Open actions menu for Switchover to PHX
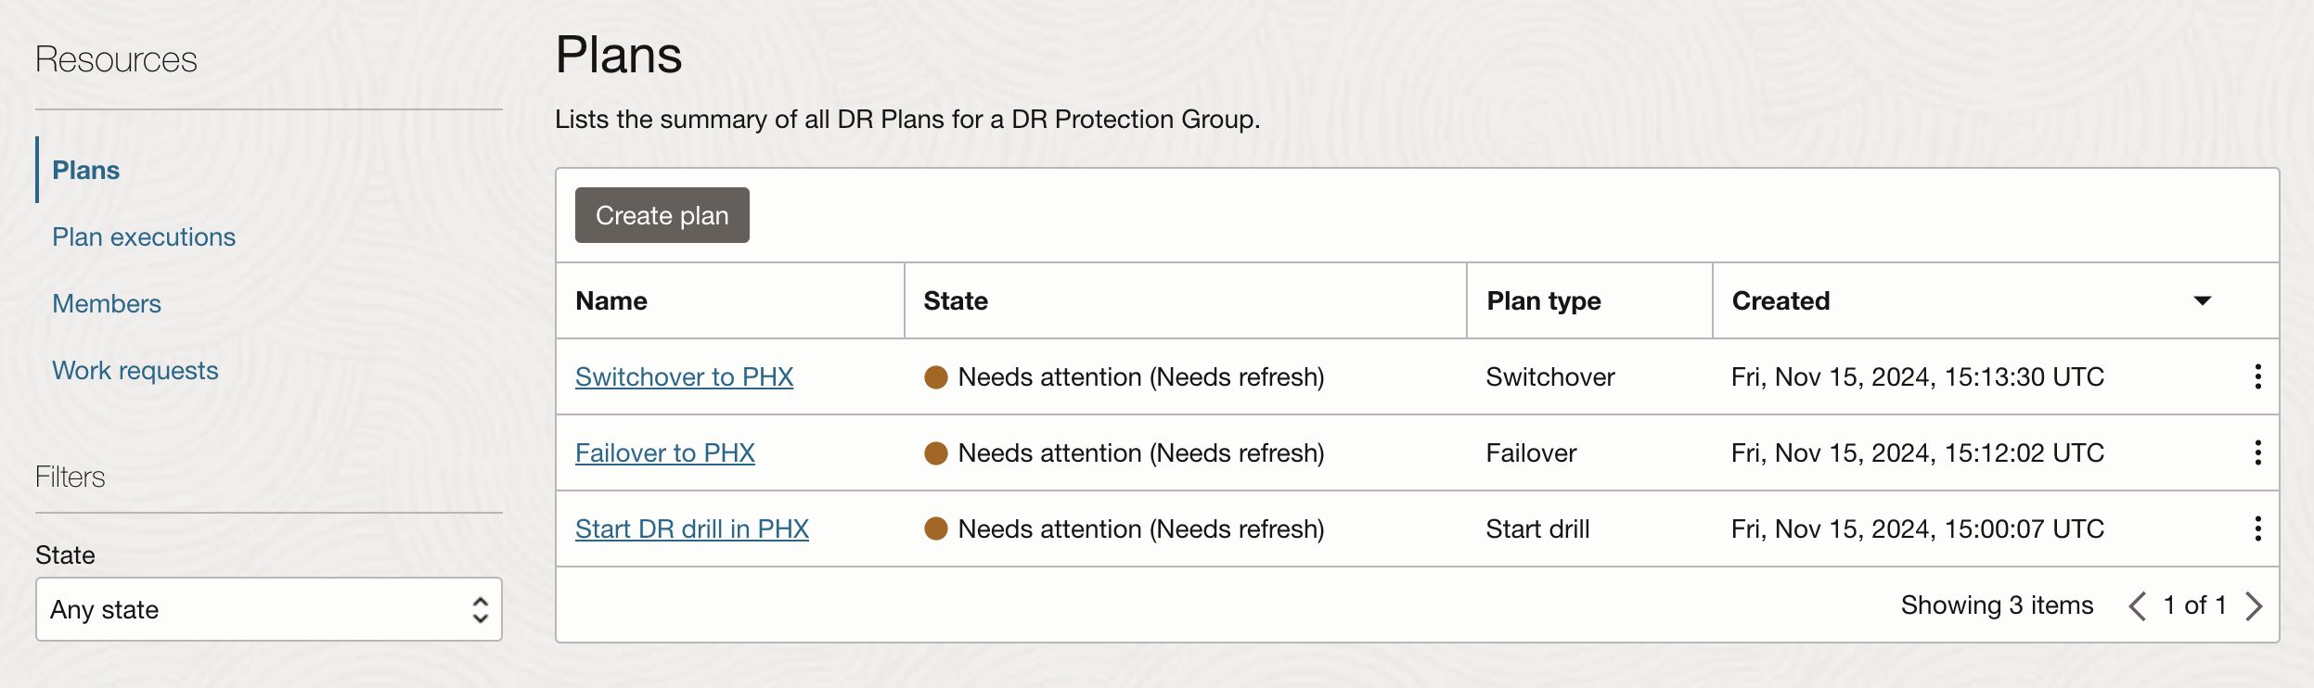2314x688 pixels. 2257,376
